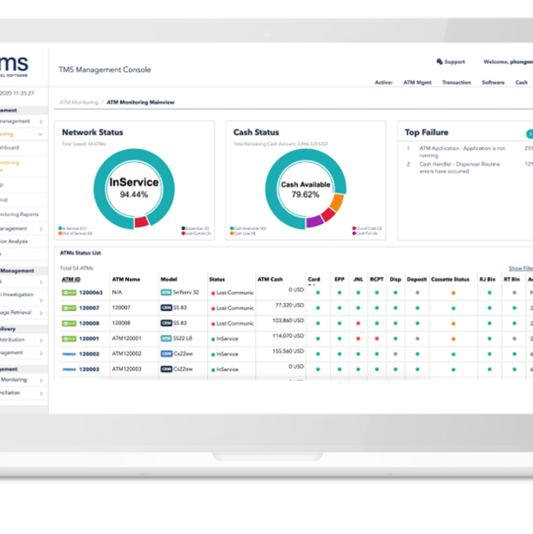Click the CRM badge next to Cs22ew in row 120003
The image size is (533, 534).
[x=166, y=369]
